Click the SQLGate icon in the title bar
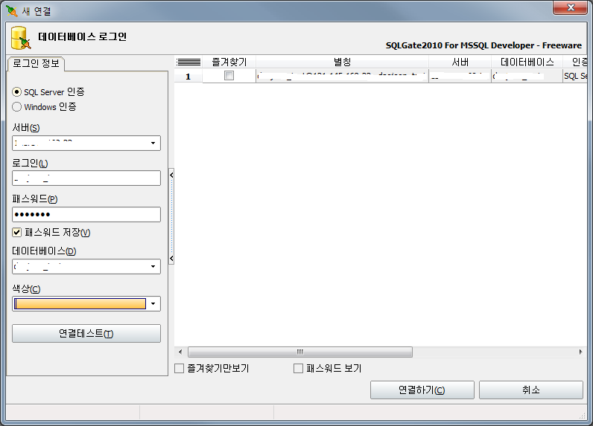Image resolution: width=593 pixels, height=426 pixels. pyautogui.click(x=12, y=11)
